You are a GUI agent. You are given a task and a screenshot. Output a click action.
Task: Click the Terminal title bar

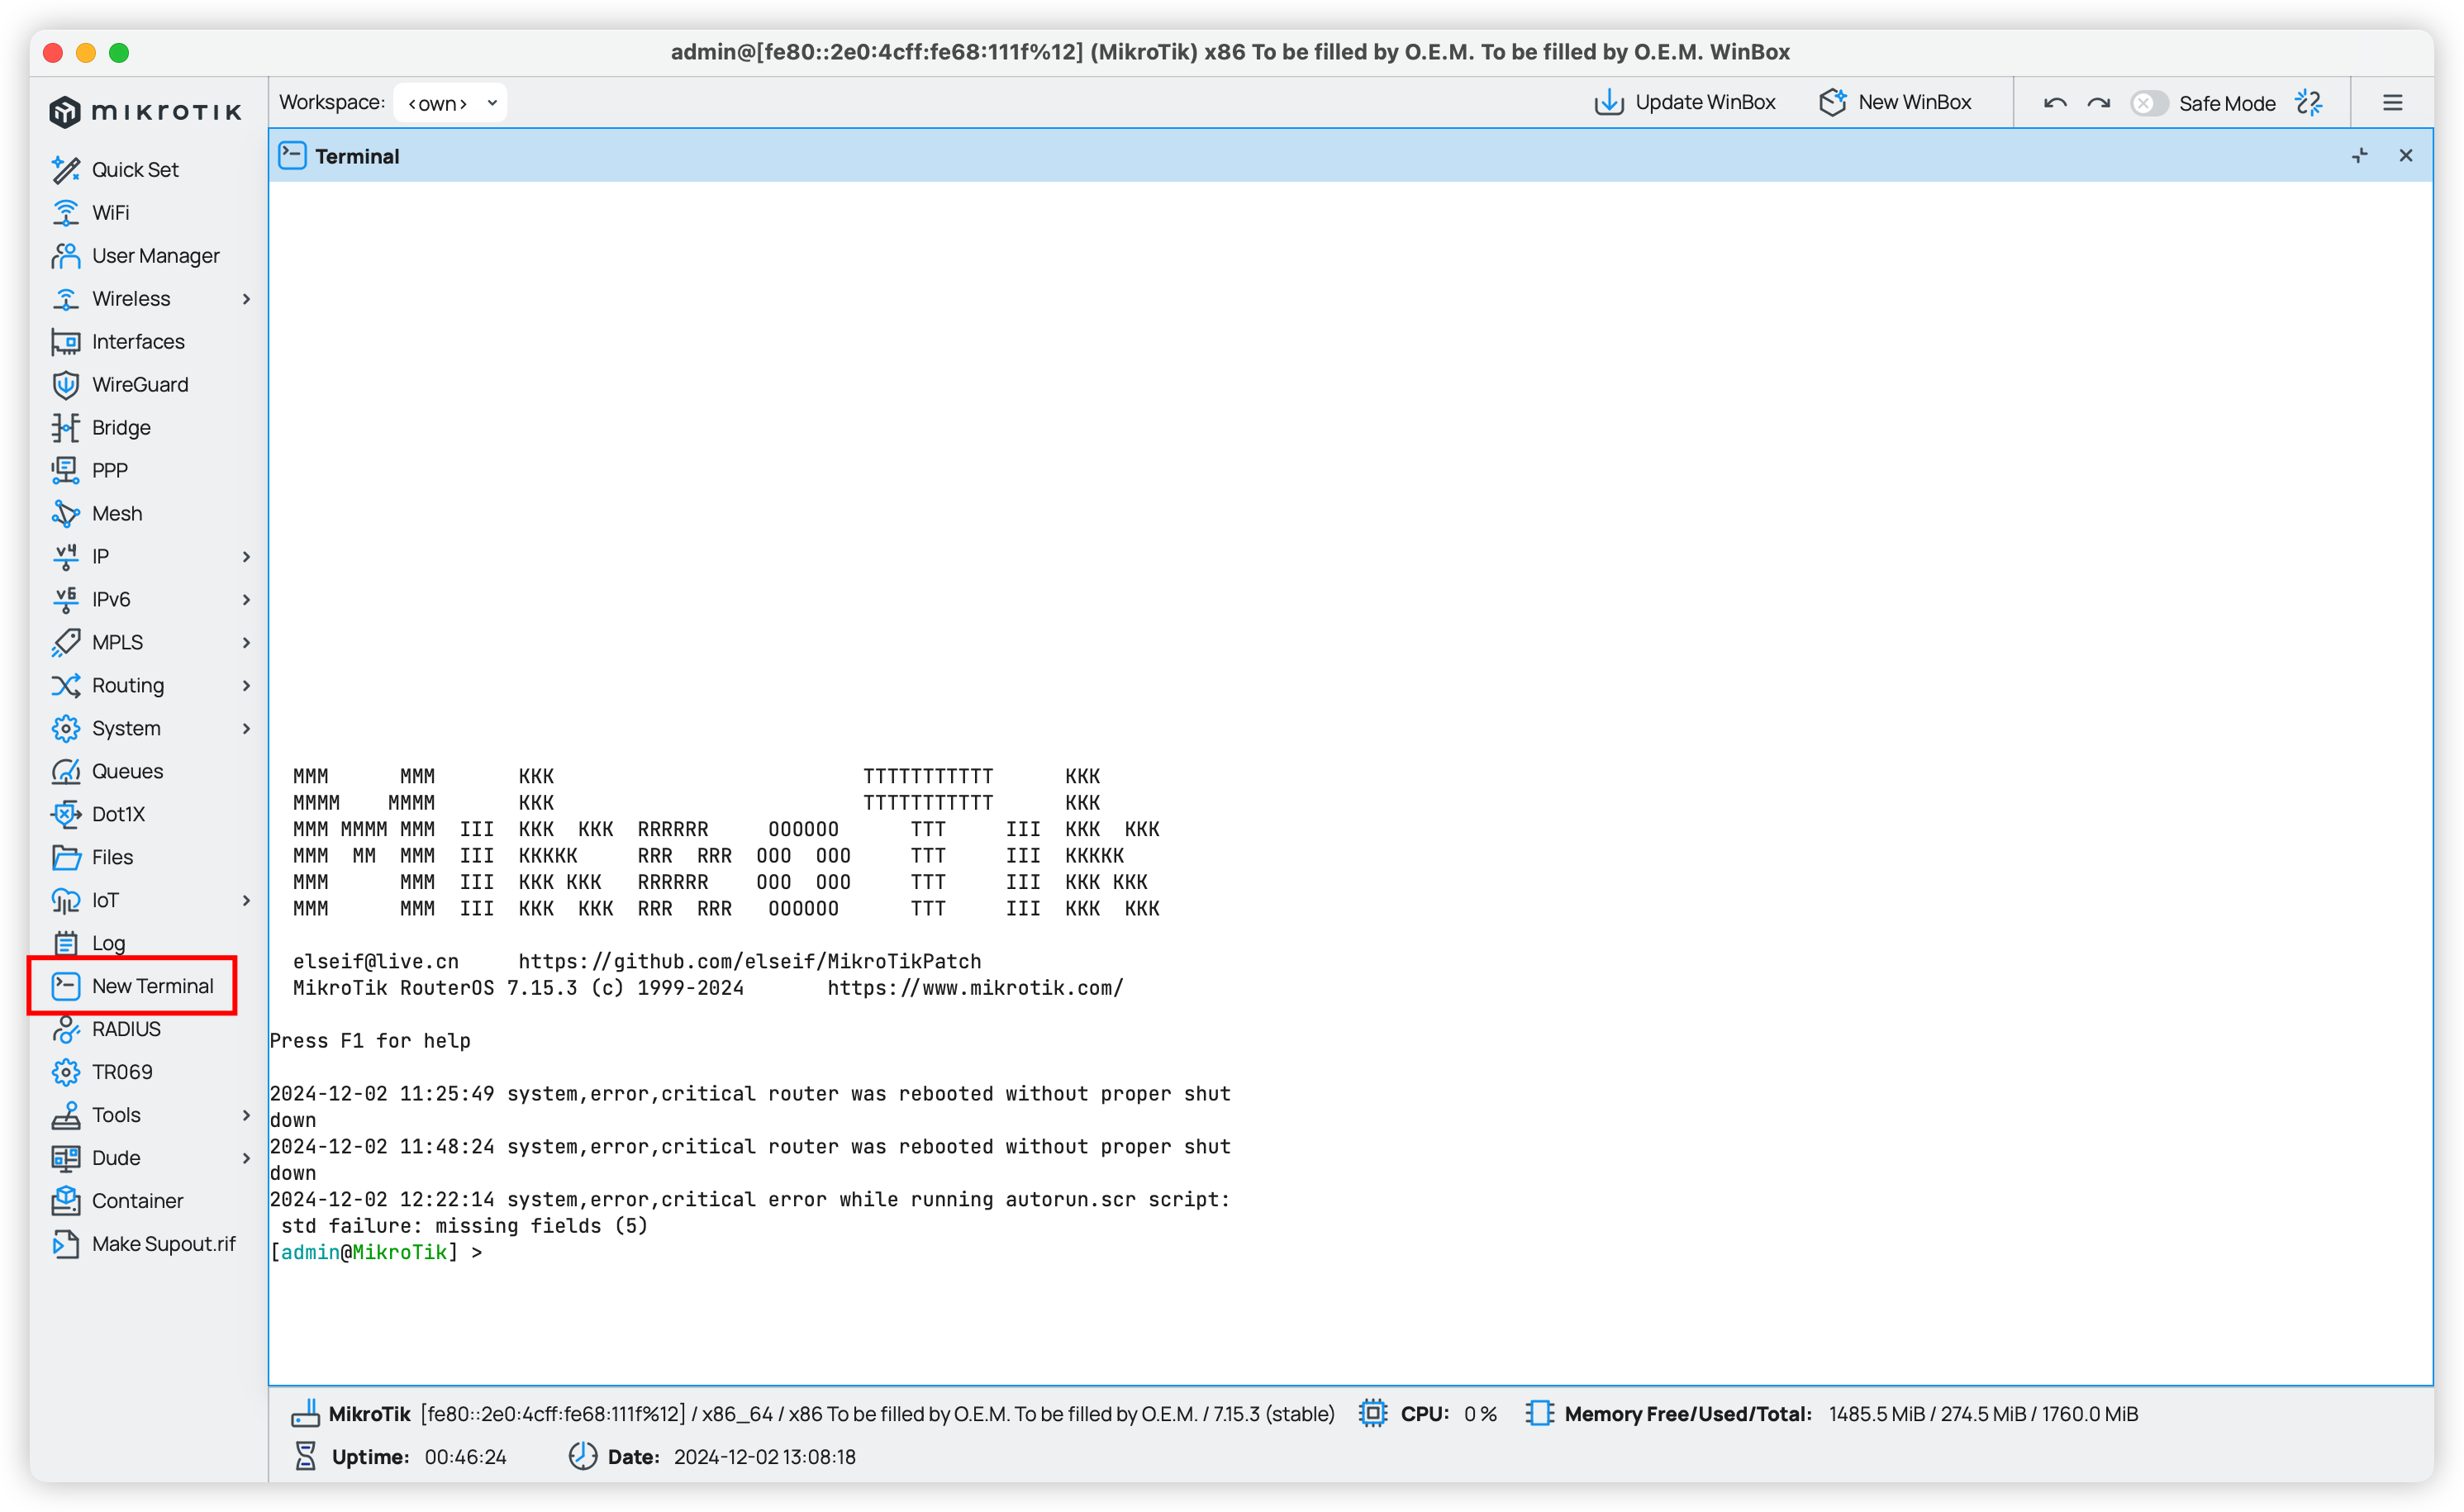pos(1350,156)
